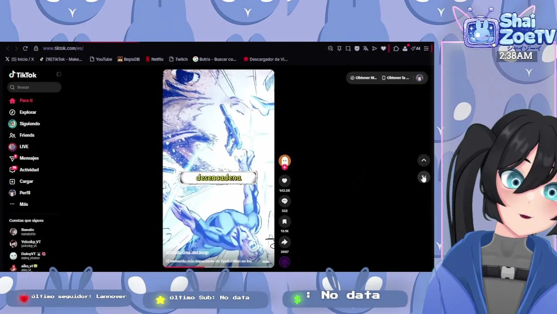Viewport: 557px width, 314px height.
Task: Click 'Obtener la...' app button
Action: point(396,78)
